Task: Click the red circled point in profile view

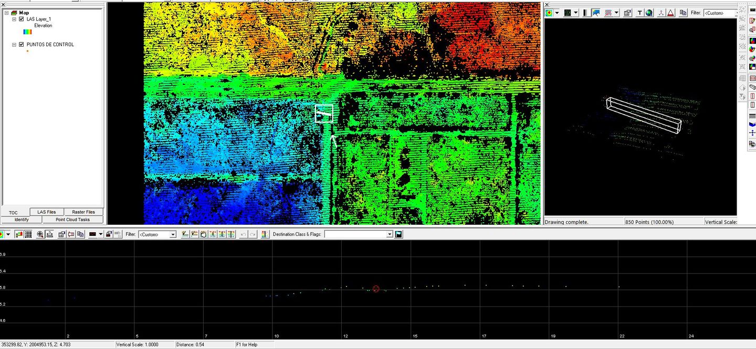Action: point(376,289)
